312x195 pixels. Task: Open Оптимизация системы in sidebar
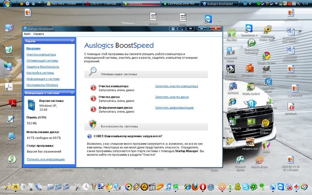point(43,60)
